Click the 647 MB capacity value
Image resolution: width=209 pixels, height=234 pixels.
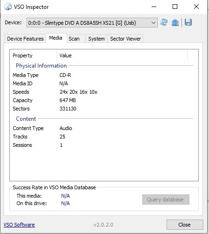pos(68,100)
